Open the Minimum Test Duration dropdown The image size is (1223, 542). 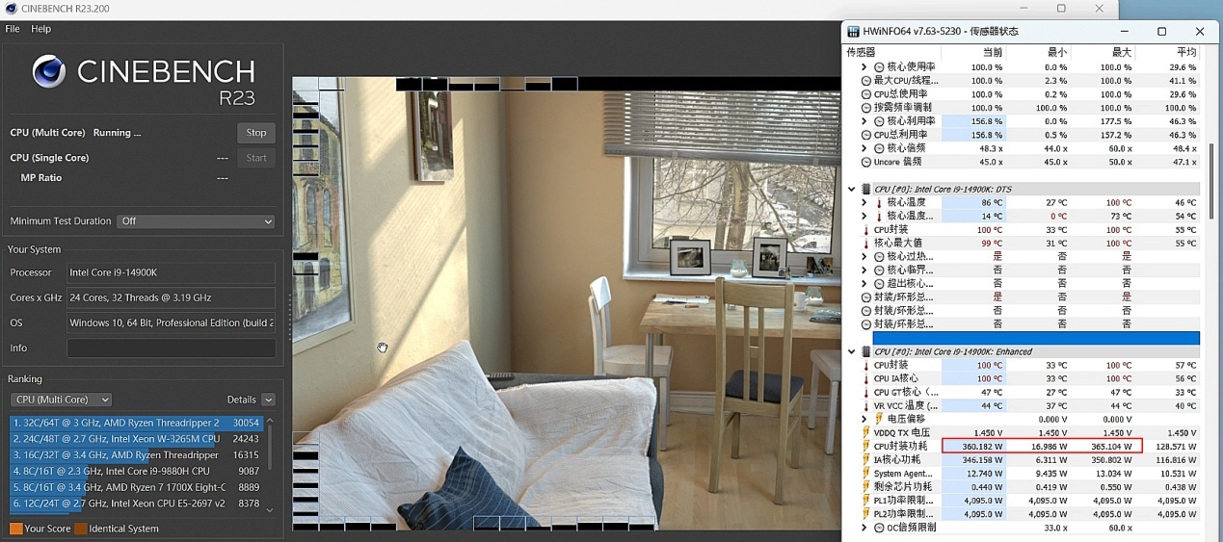[x=196, y=221]
